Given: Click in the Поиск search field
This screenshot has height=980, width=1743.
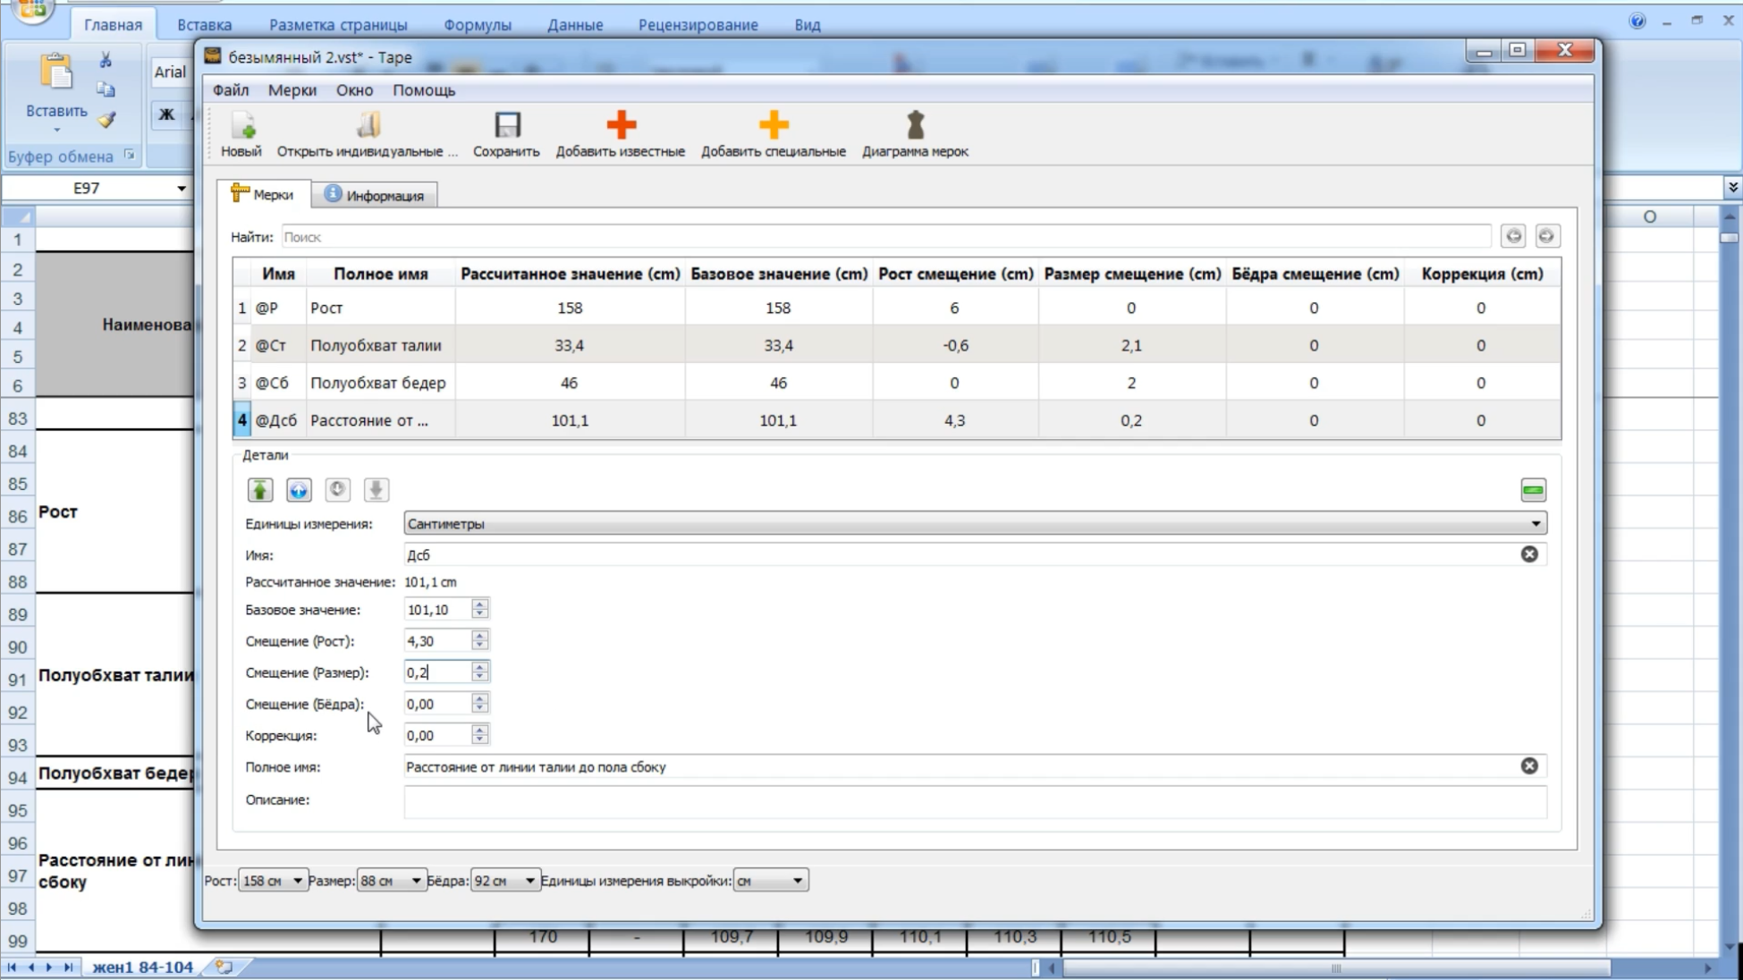Looking at the screenshot, I should pyautogui.click(x=886, y=237).
